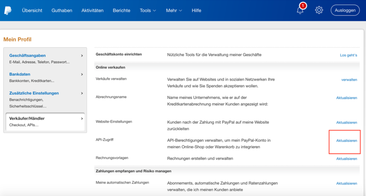Click Aktualisieren for Website-Einstellungen

coord(347,122)
